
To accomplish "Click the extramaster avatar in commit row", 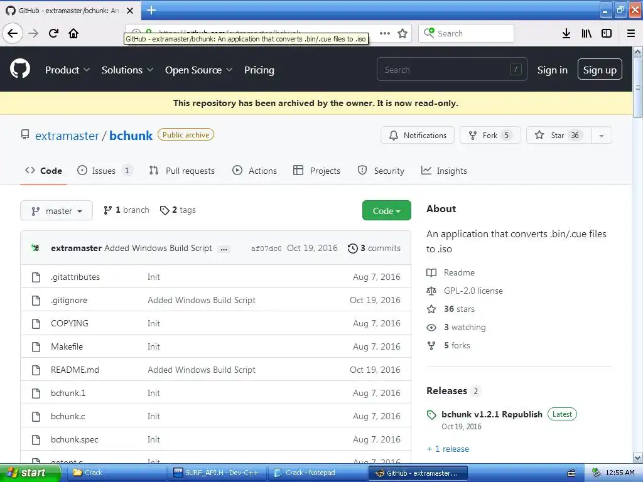I will [36, 247].
